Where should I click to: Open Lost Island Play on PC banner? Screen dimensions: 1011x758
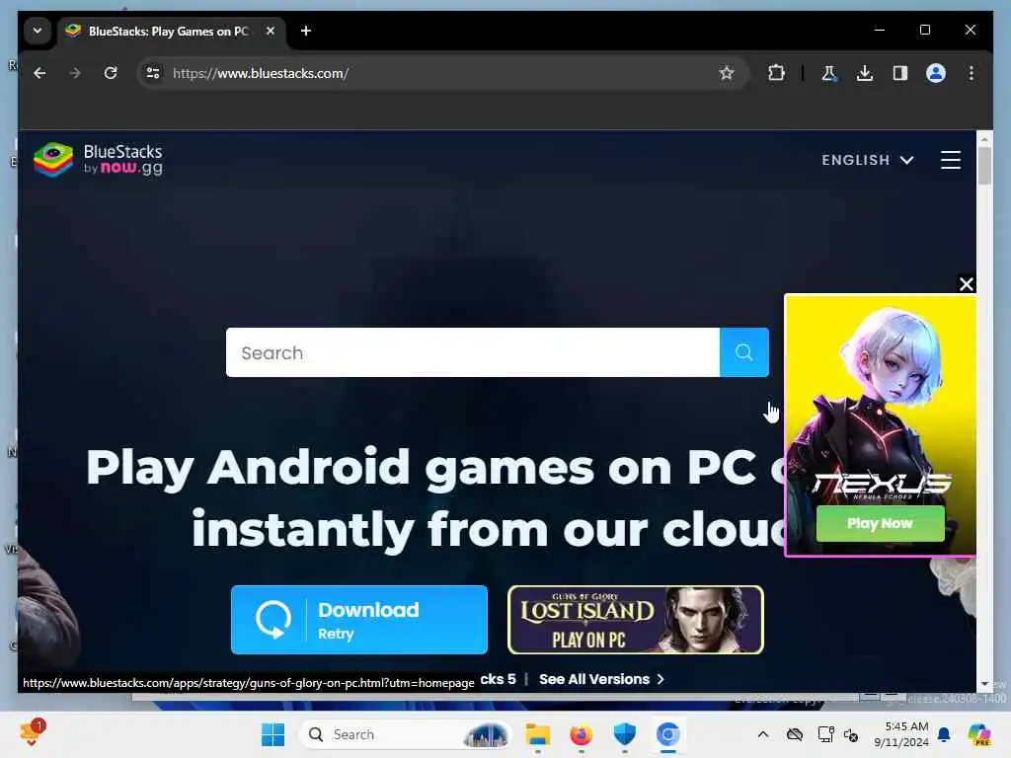pyautogui.click(x=636, y=620)
